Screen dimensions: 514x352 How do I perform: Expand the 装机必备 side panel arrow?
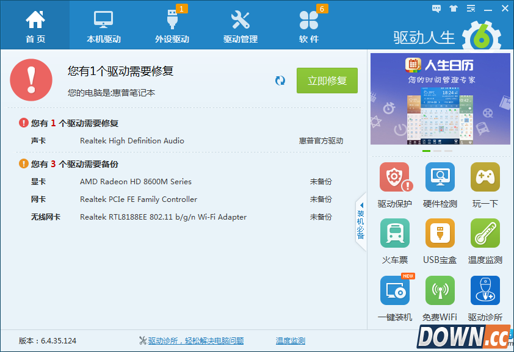pos(361,222)
